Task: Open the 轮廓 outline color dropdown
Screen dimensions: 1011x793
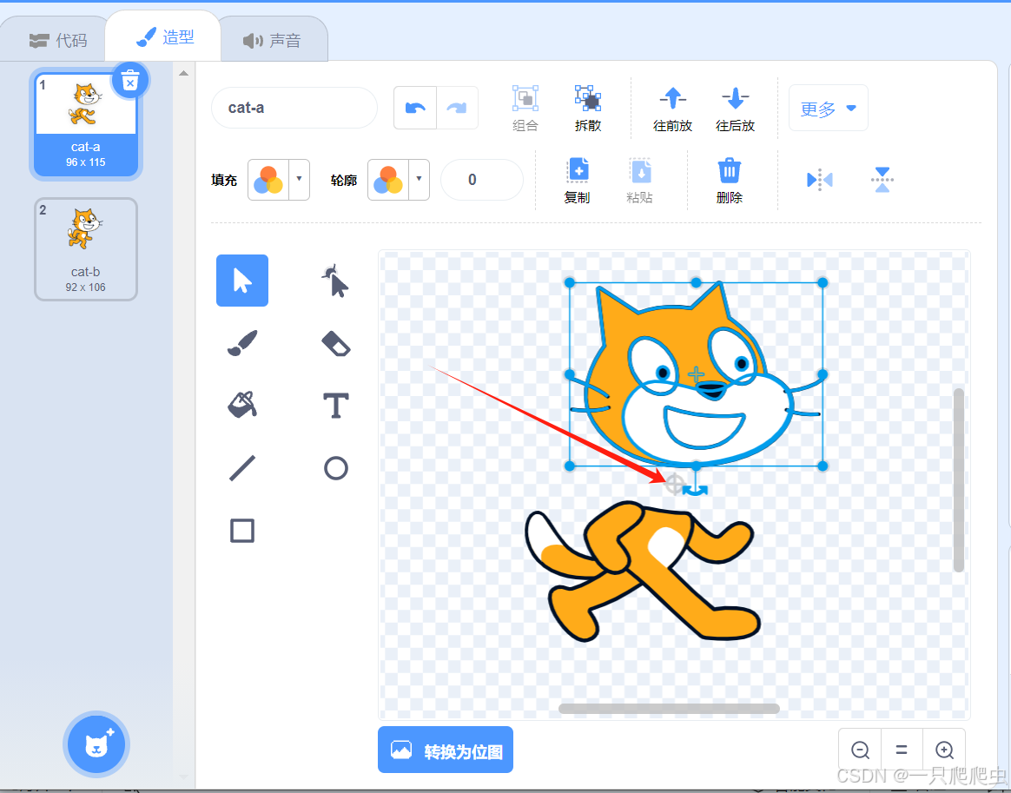Action: click(x=420, y=179)
